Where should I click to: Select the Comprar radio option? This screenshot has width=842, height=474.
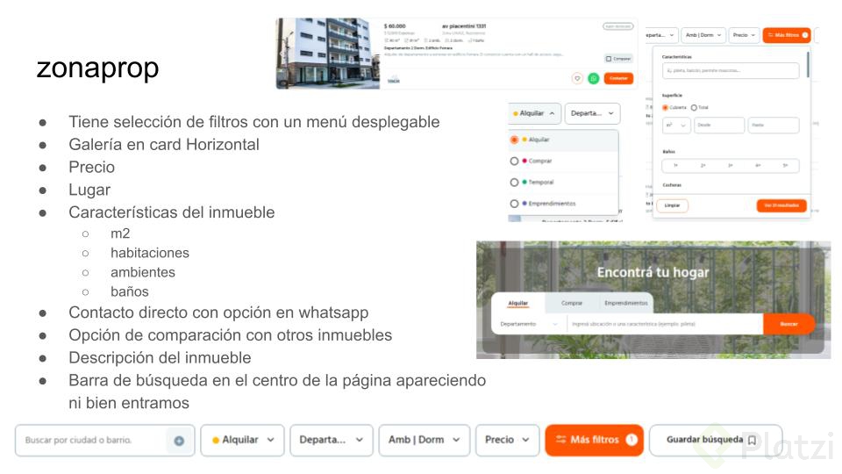514,161
